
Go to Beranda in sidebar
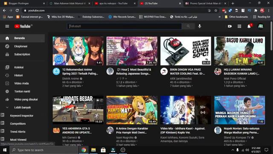23,38
